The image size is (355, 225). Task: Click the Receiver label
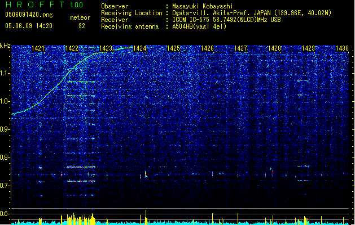(x=115, y=20)
